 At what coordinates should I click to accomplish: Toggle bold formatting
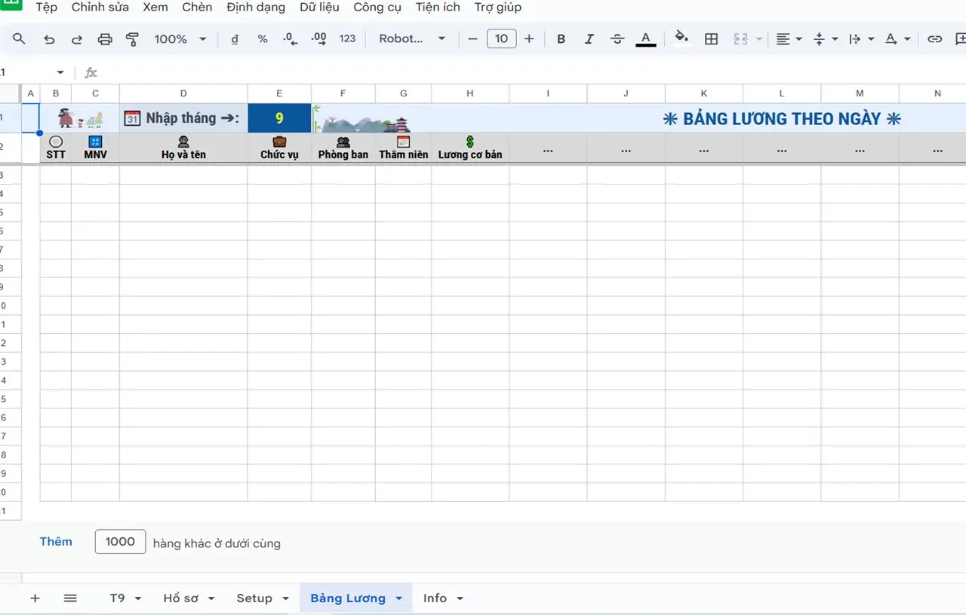click(x=561, y=39)
